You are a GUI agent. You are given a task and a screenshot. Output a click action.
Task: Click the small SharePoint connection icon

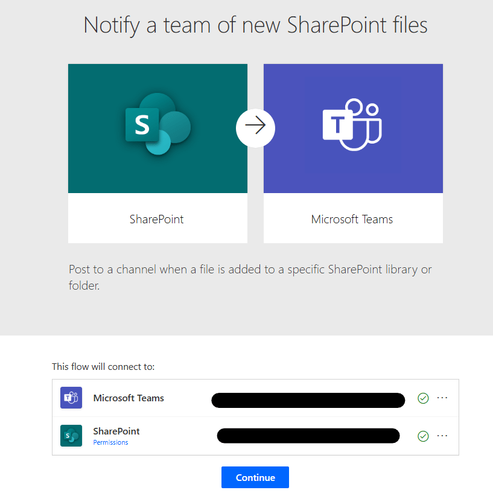[x=71, y=436]
